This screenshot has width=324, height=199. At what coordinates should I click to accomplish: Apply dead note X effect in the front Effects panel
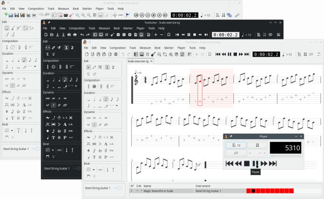[x=111, y=137]
